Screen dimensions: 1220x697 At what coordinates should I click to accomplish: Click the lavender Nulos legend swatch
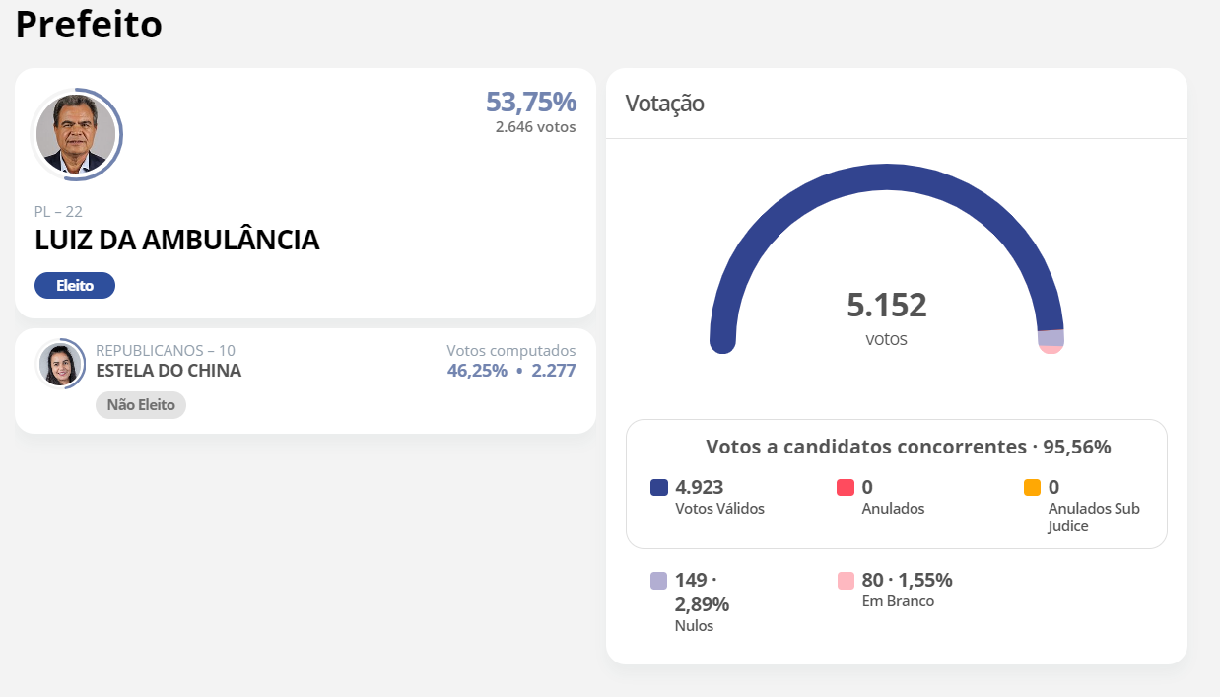tap(659, 581)
